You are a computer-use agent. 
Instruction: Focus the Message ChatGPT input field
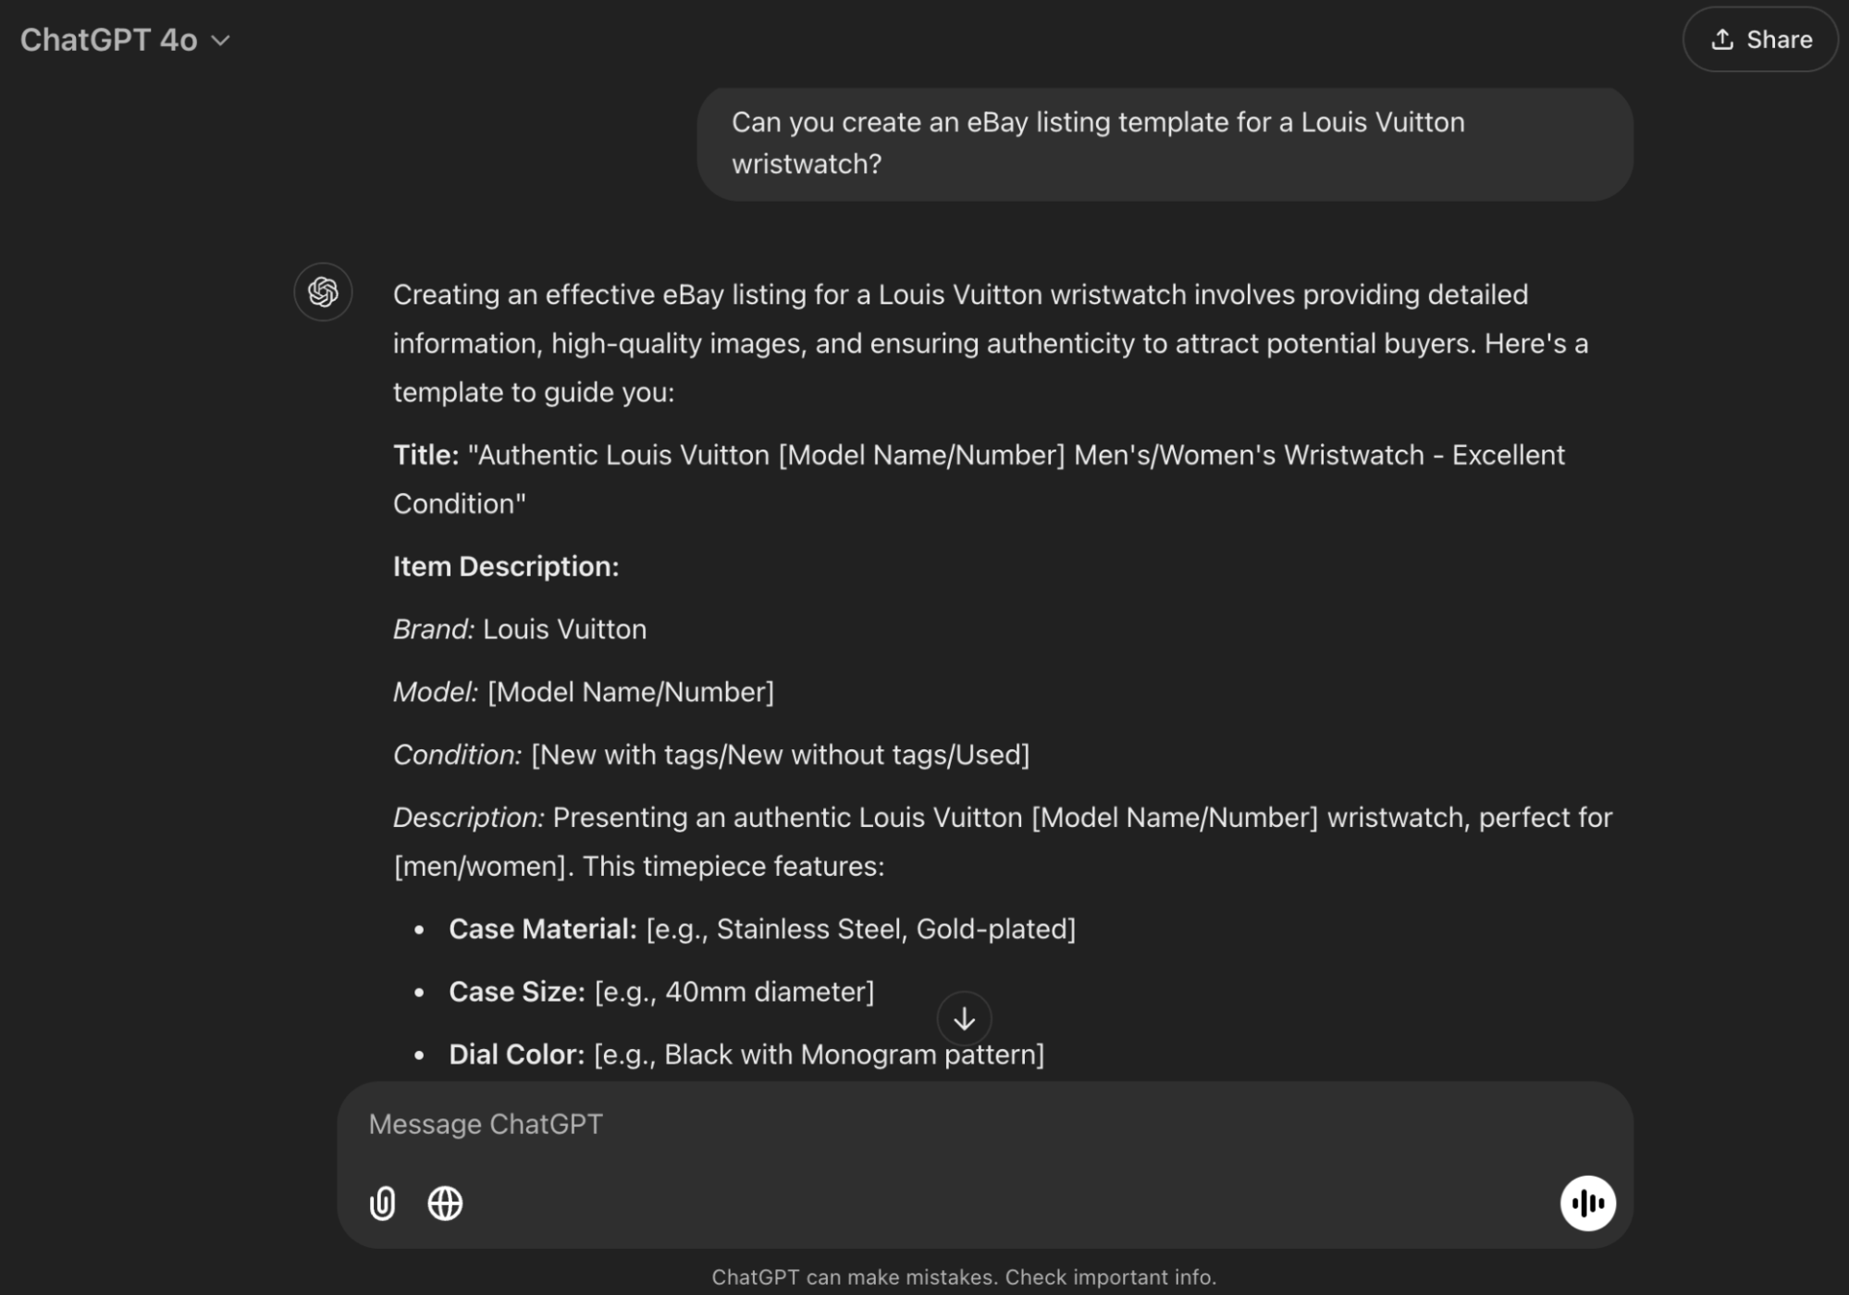tap(925, 1124)
